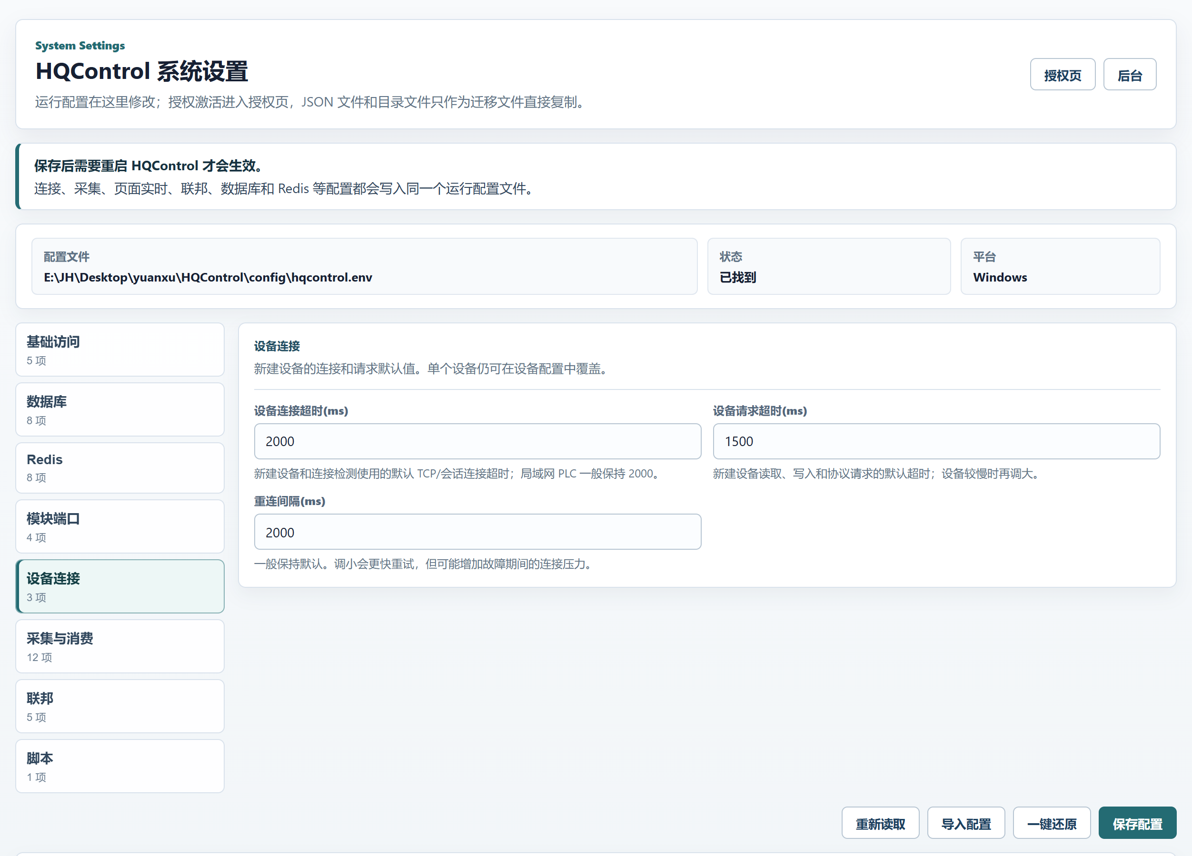Go to the 后台 admin button
This screenshot has width=1192, height=856.
coord(1130,75)
